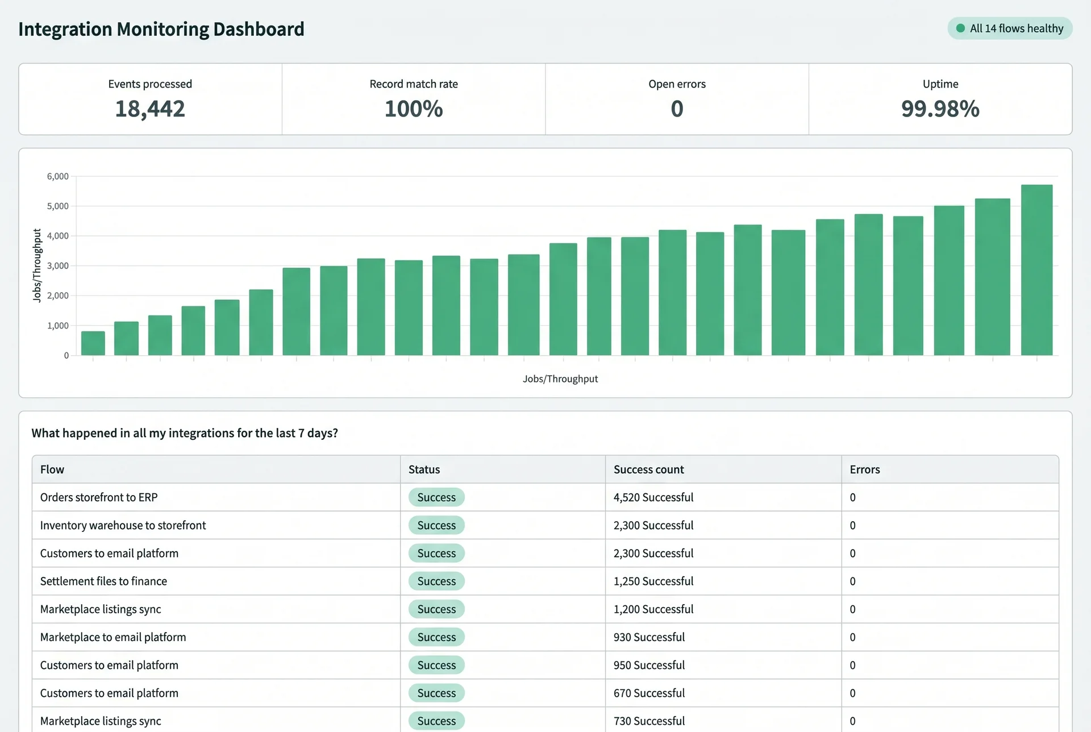Click the Integration Monitoring Dashboard title
The image size is (1091, 732).
pyautogui.click(x=161, y=29)
